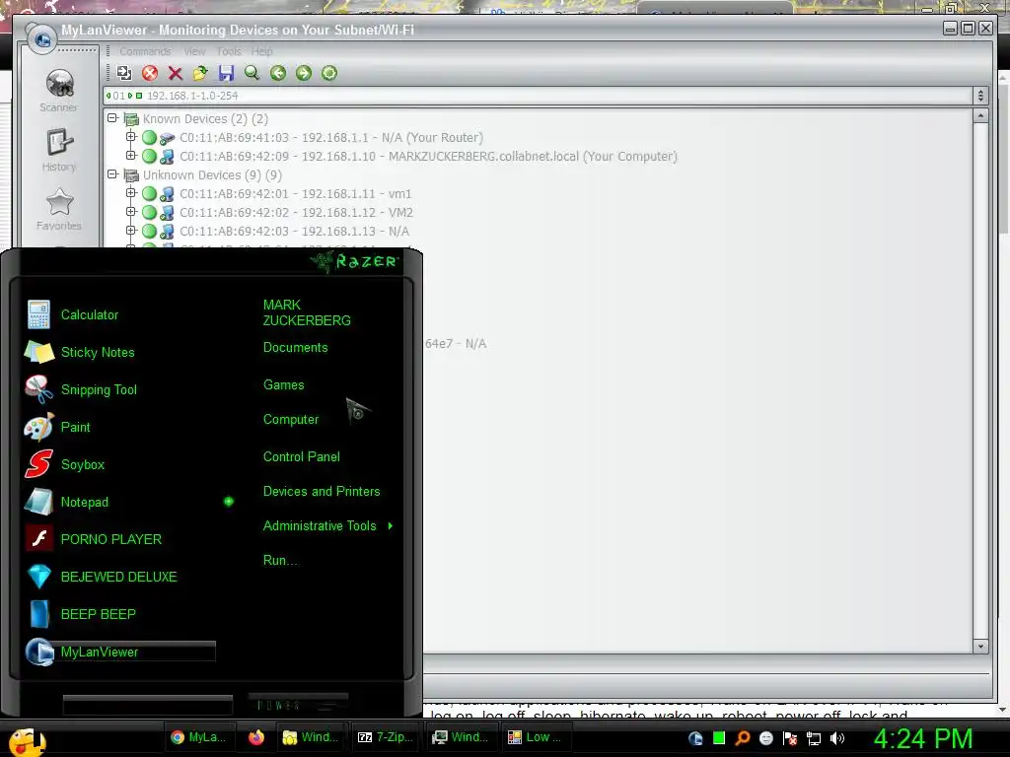Open Games in start menu
This screenshot has height=757, width=1010.
(283, 385)
